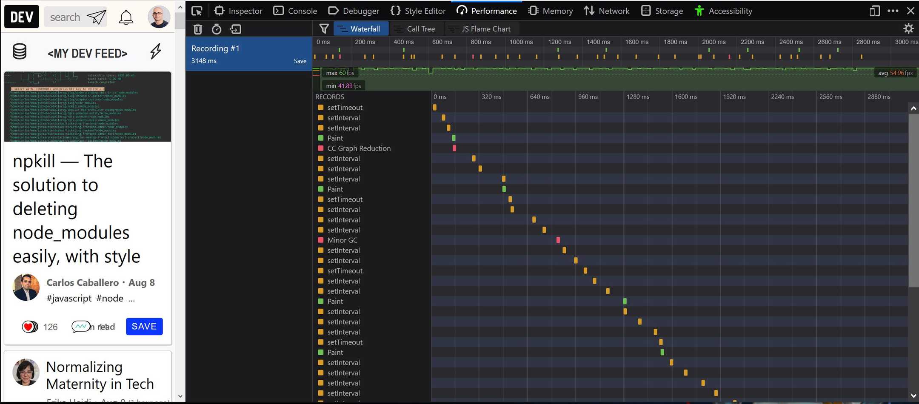The height and width of the screenshot is (404, 919).
Task: Open the Memory panel tab
Action: pos(550,11)
